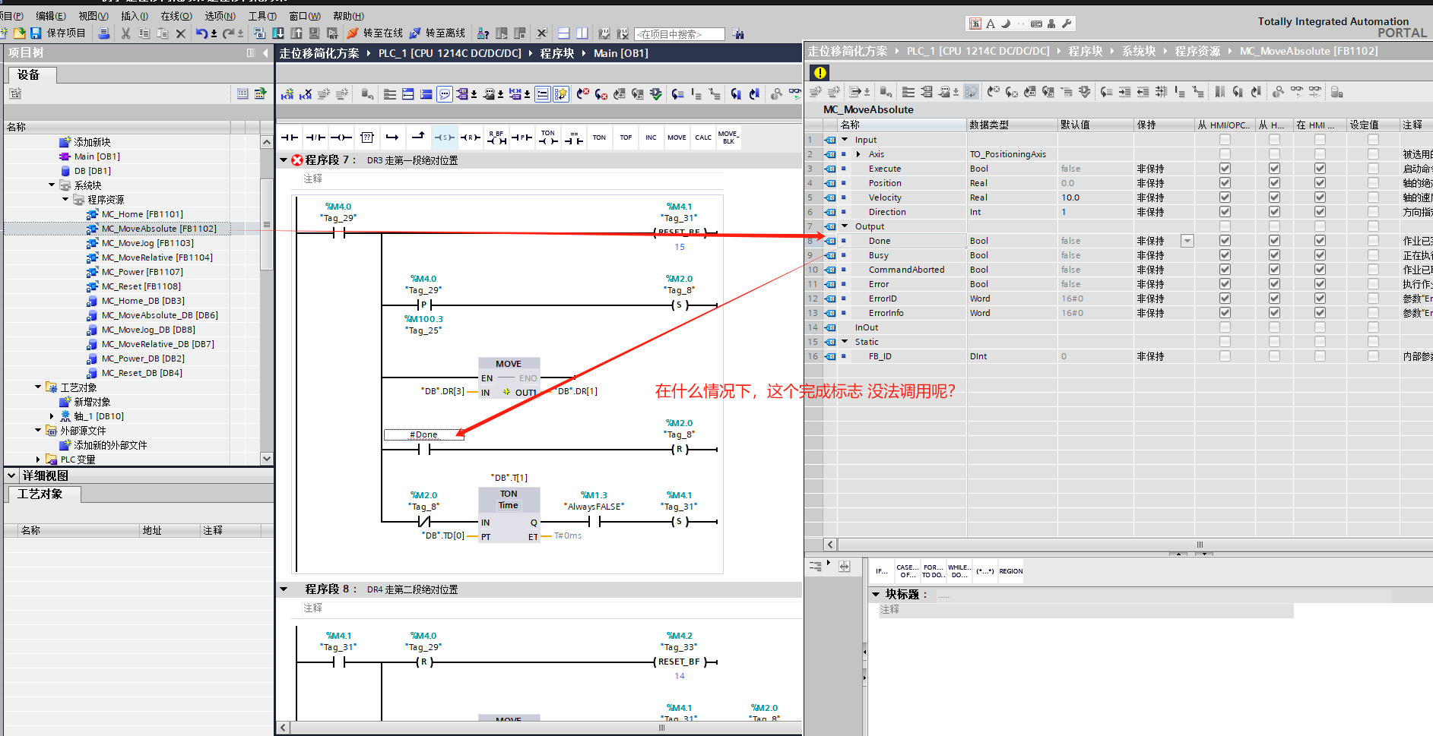Click the open branch instruction icon
Screen dimensions: 1433x736
392,137
